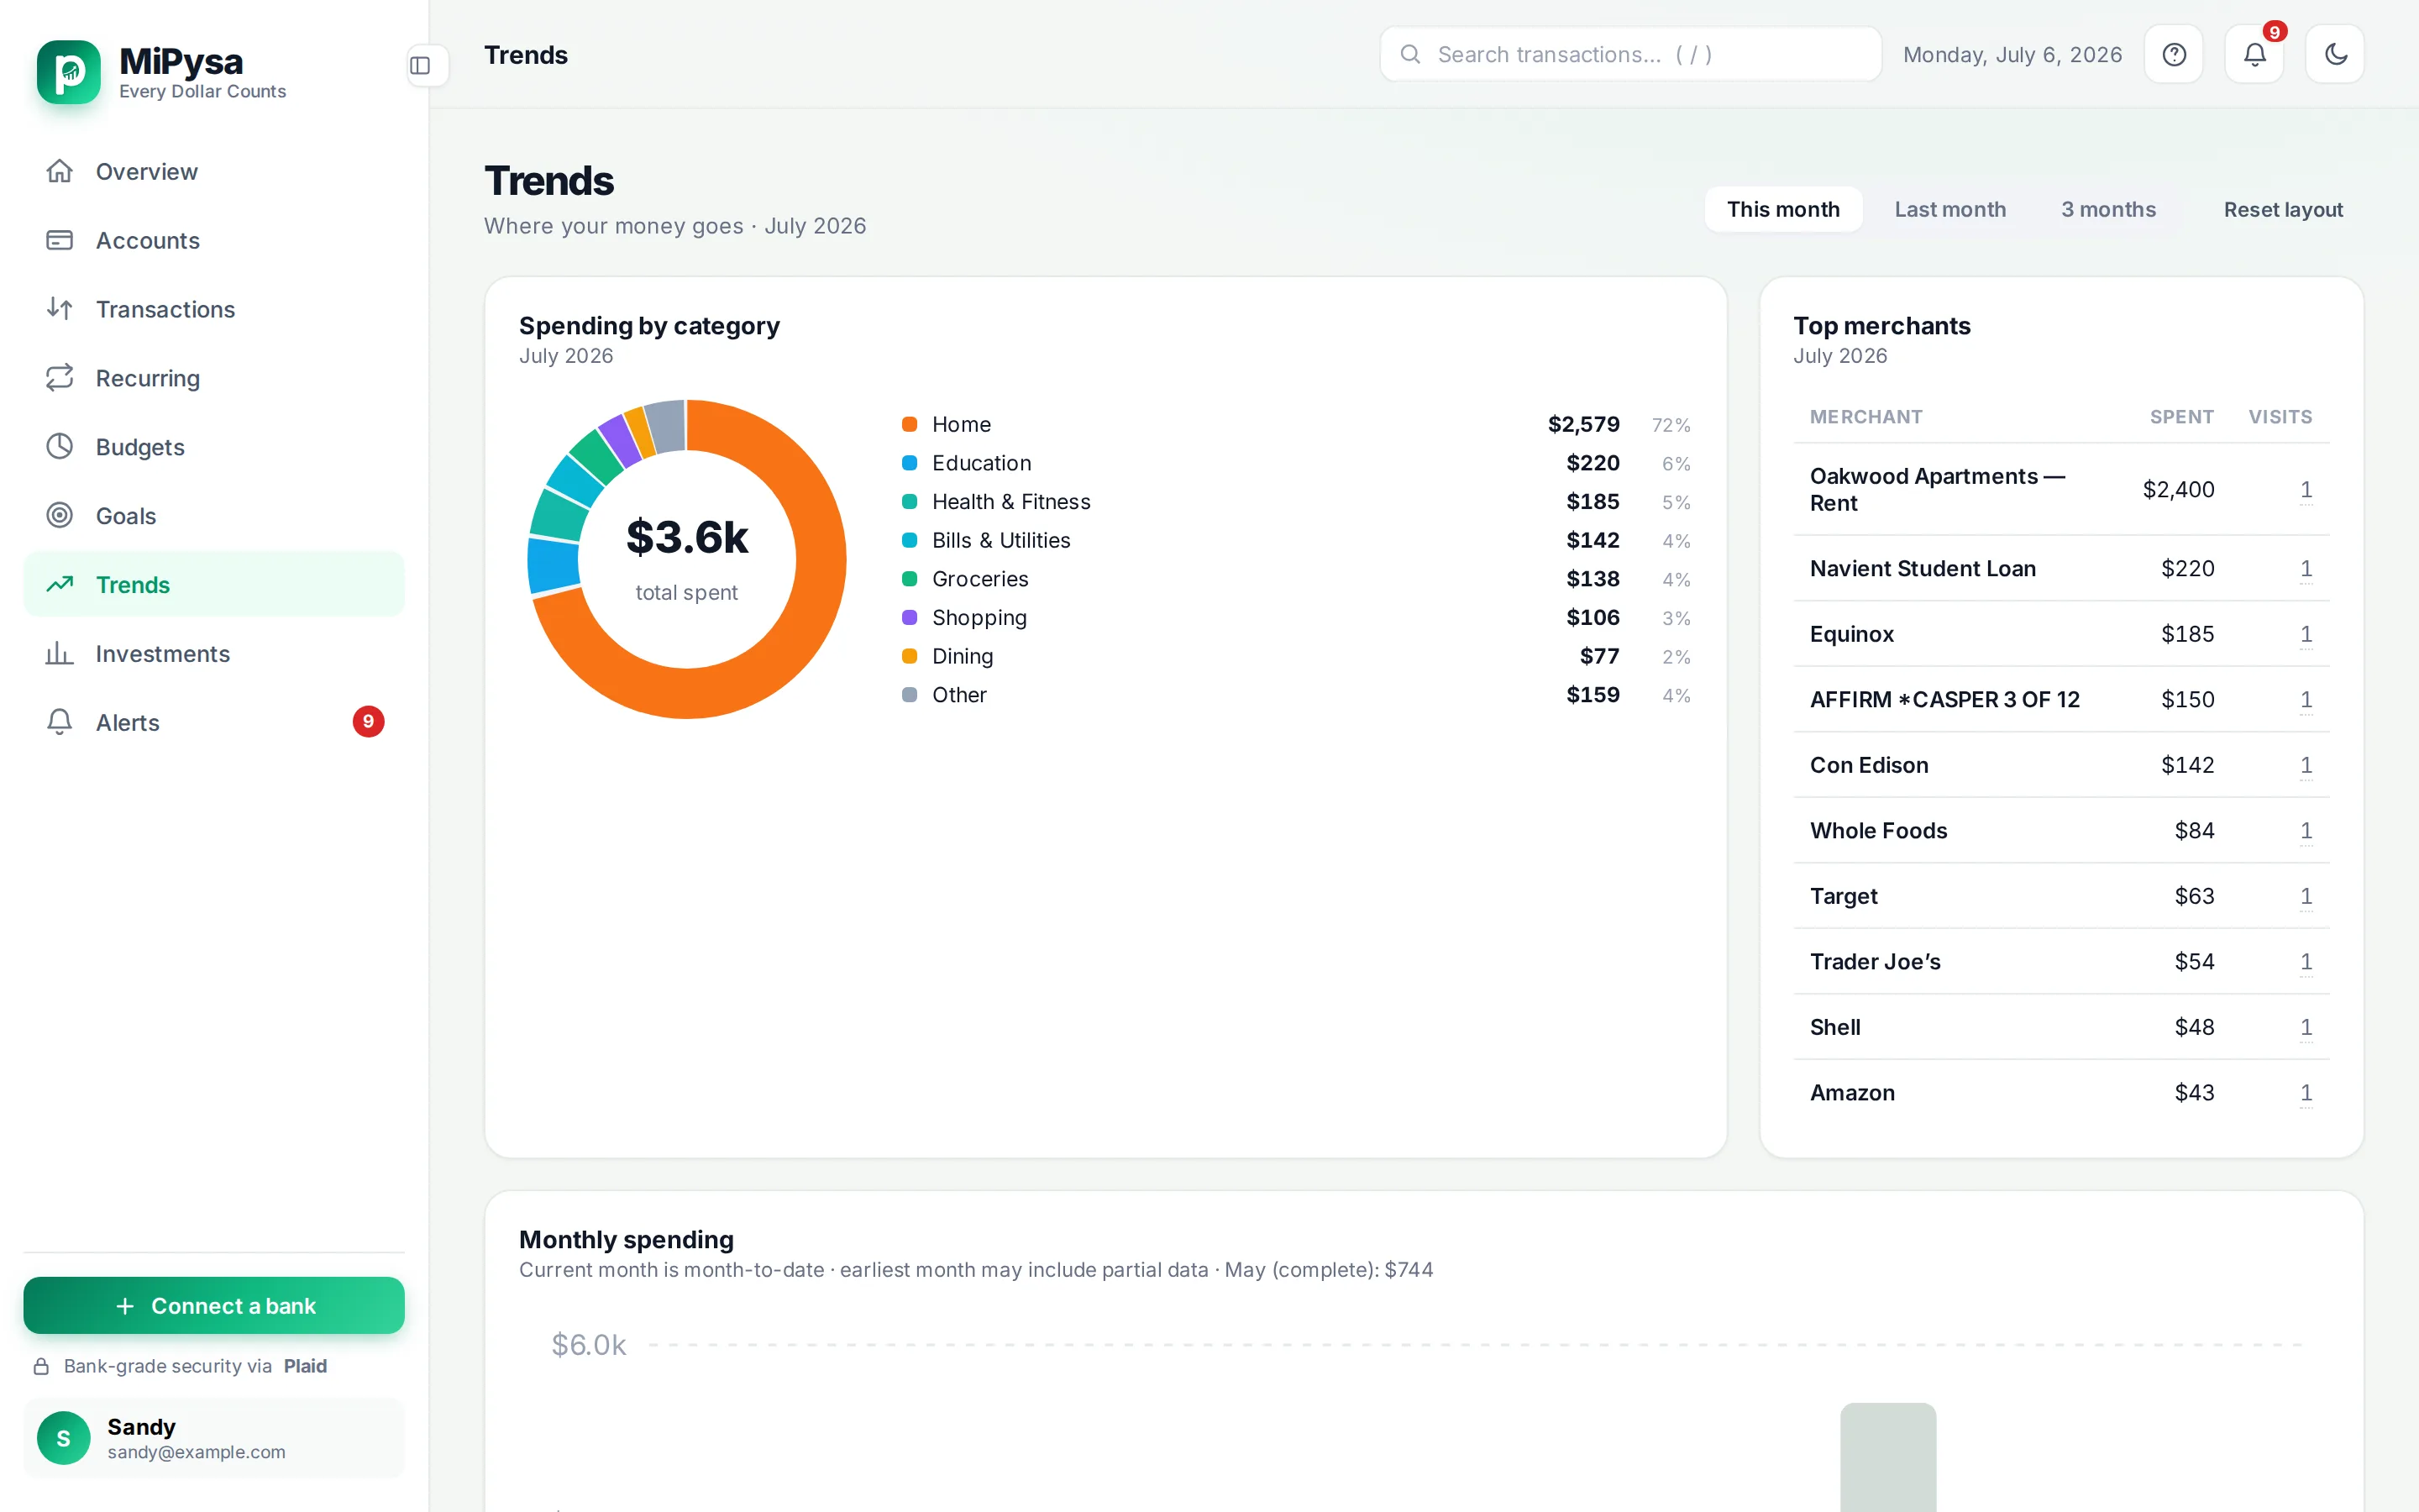This screenshot has height=1512, width=2419.
Task: Click the Goals target icon
Action: click(60, 515)
